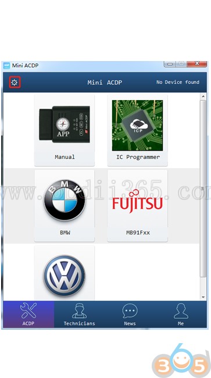Click the 'No Device found' status text
The image size is (211, 378).
[x=178, y=82]
